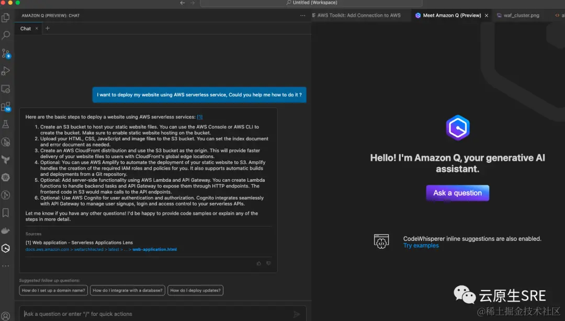This screenshot has width=565, height=321.
Task: Open the Try examples link
Action: click(x=421, y=246)
